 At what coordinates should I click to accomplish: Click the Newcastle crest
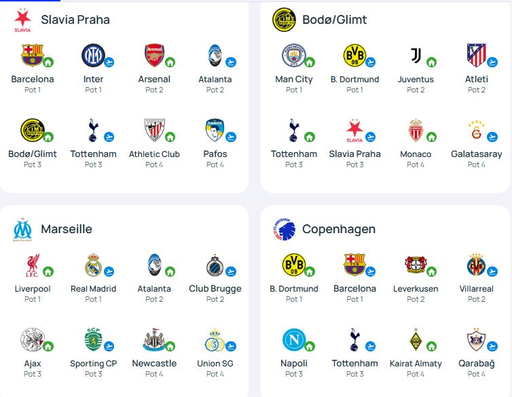pos(153,339)
